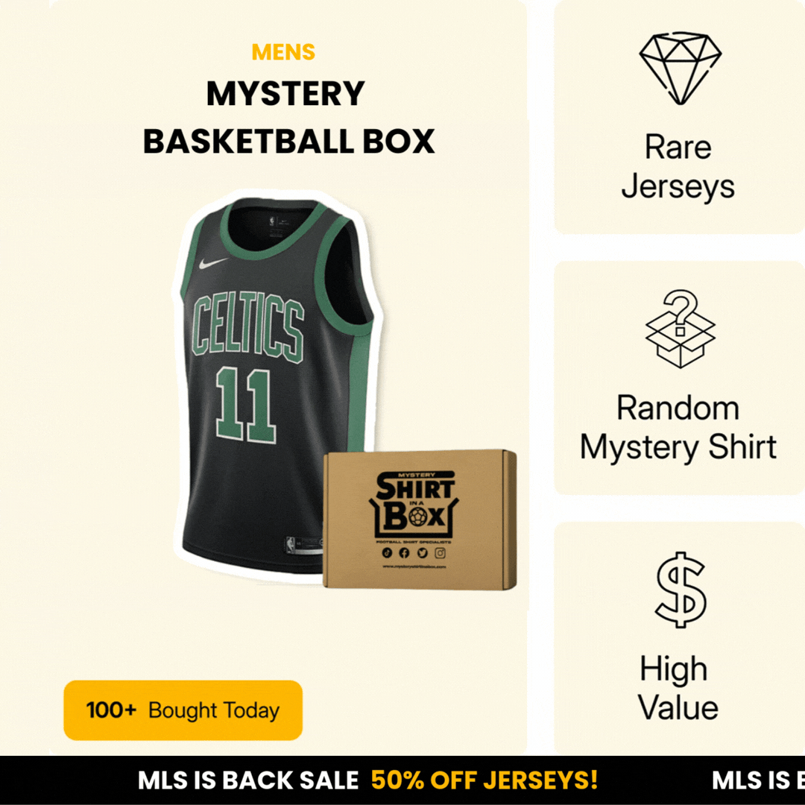Click the High Value text label
Screen dimensions: 805x805
pyautogui.click(x=678, y=688)
